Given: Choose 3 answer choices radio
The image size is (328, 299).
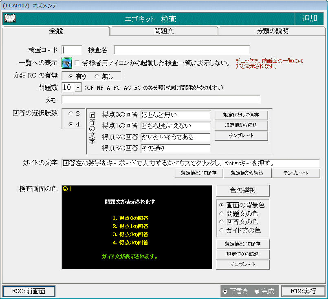Looking at the screenshot, I should pos(71,114).
